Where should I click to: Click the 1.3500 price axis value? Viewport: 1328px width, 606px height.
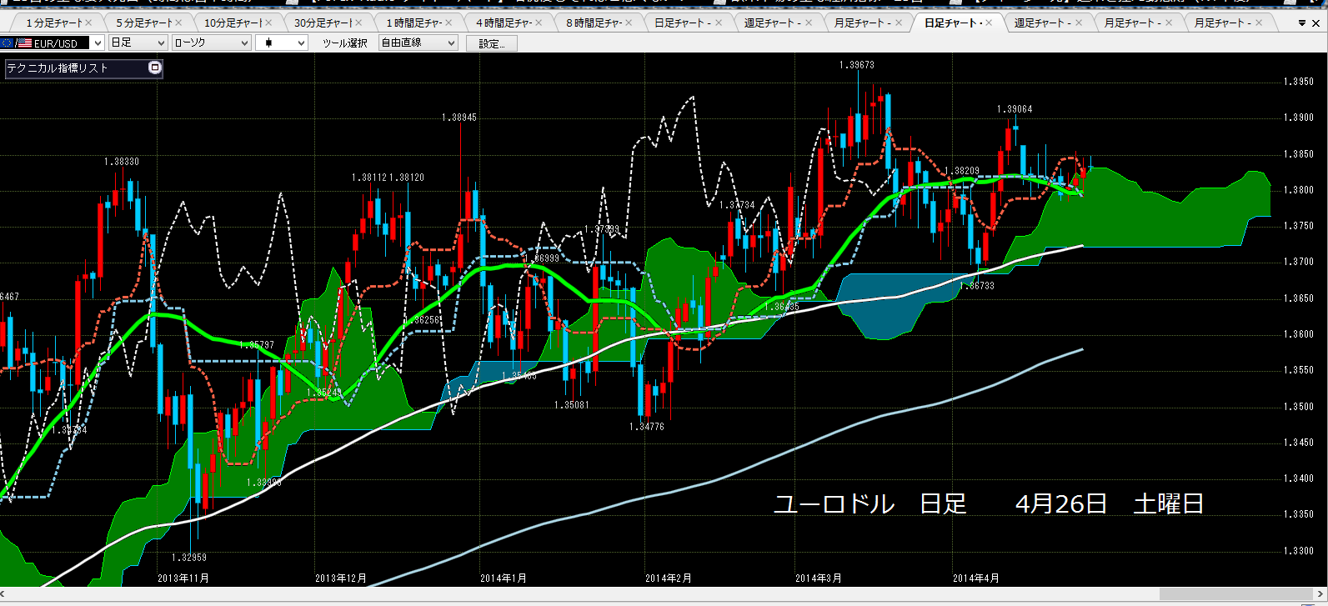pyautogui.click(x=1299, y=407)
